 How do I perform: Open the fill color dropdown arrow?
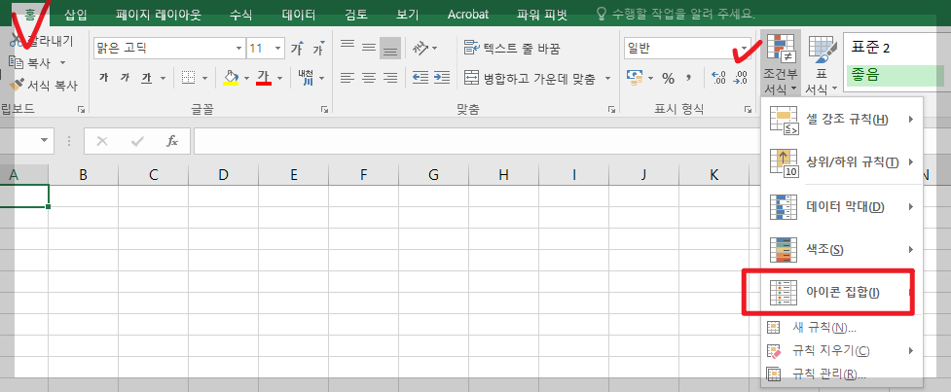tap(246, 78)
